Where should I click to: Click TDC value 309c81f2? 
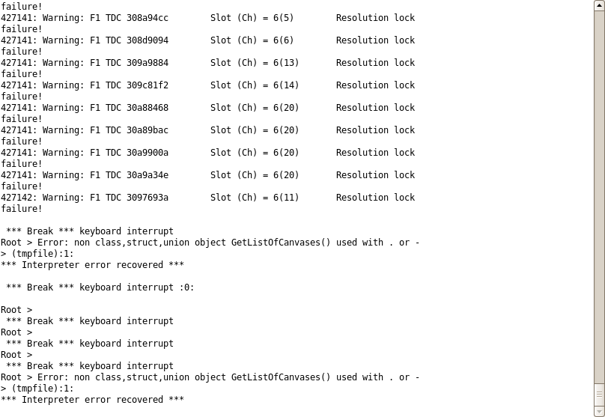tap(148, 85)
